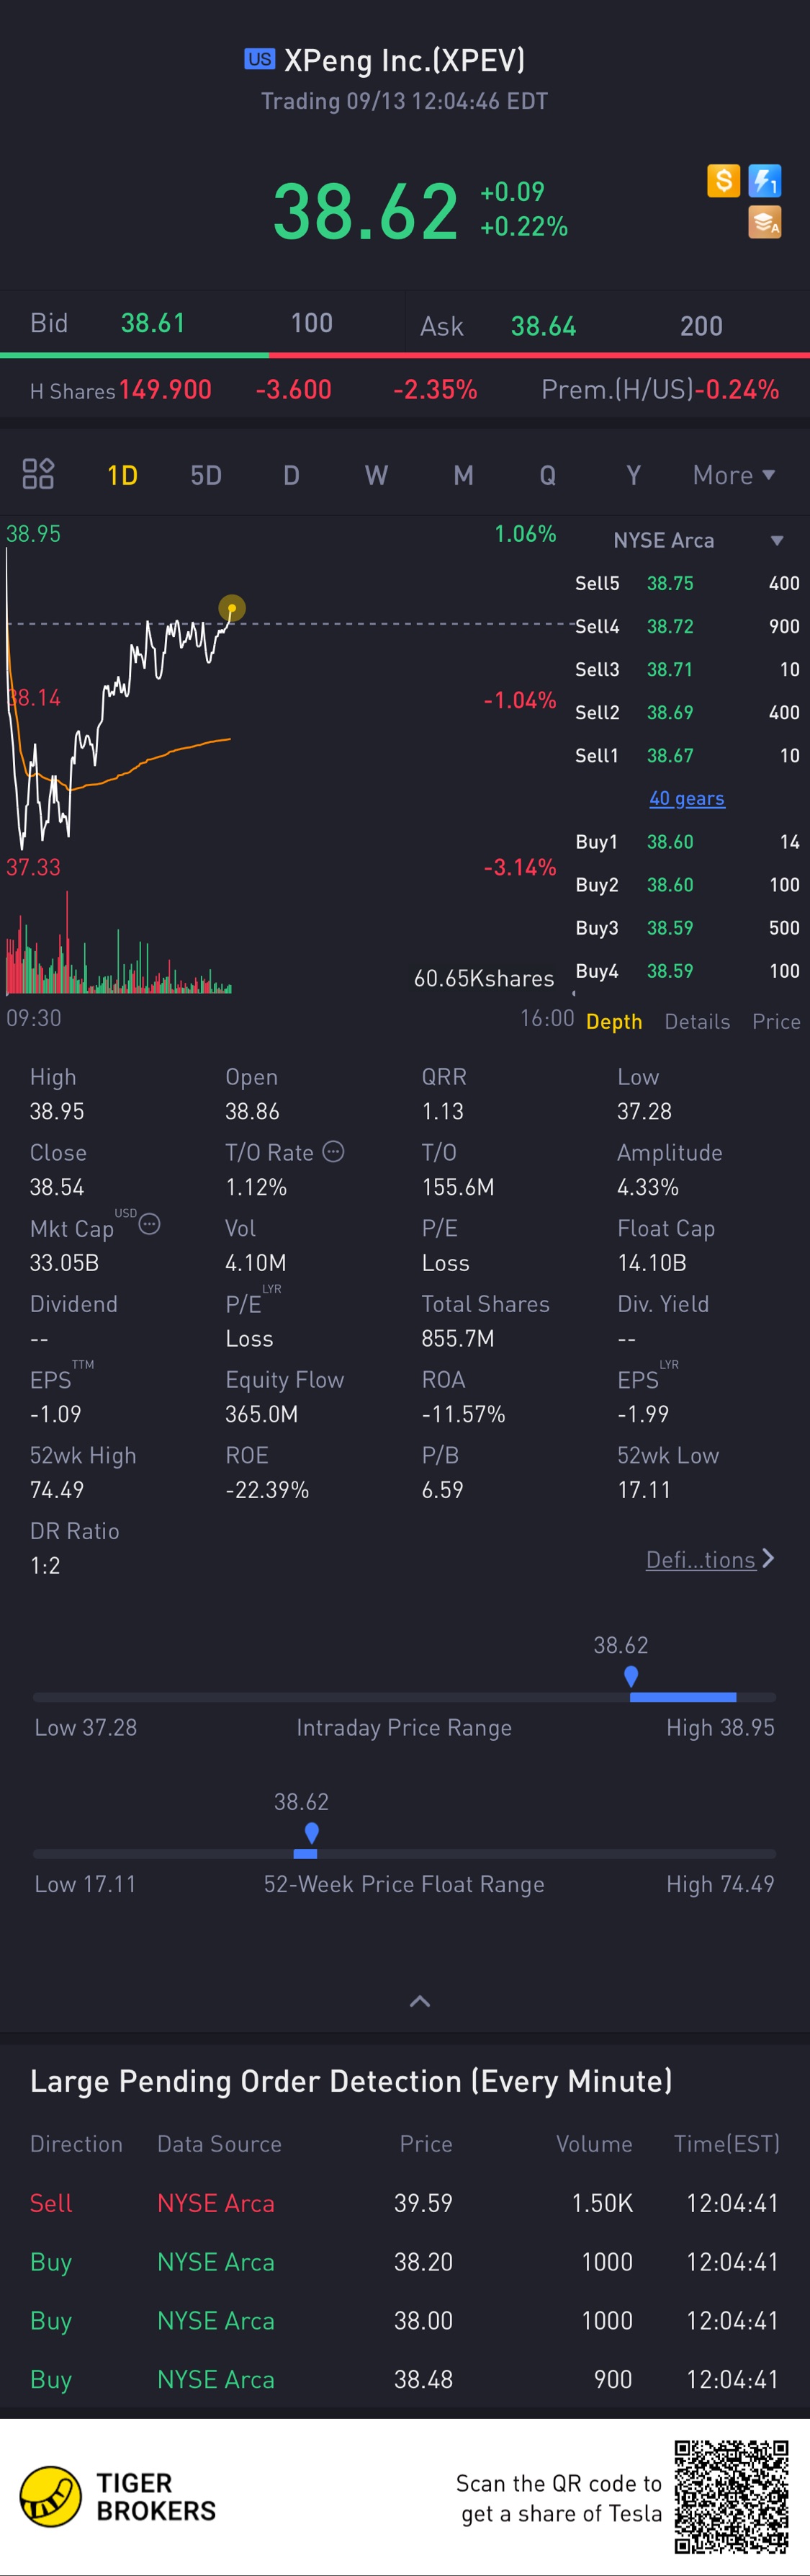Tap the blue lightning bolt icon
Viewport: 810px width, 2576px height.
point(765,181)
